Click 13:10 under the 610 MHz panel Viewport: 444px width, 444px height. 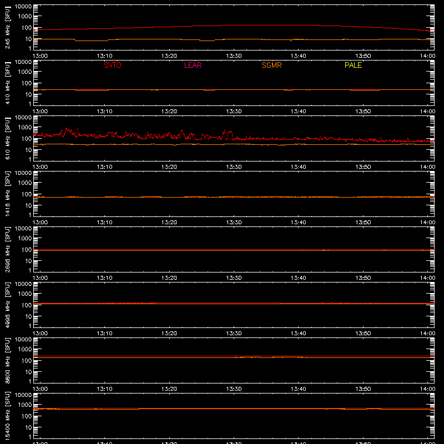tap(104, 167)
